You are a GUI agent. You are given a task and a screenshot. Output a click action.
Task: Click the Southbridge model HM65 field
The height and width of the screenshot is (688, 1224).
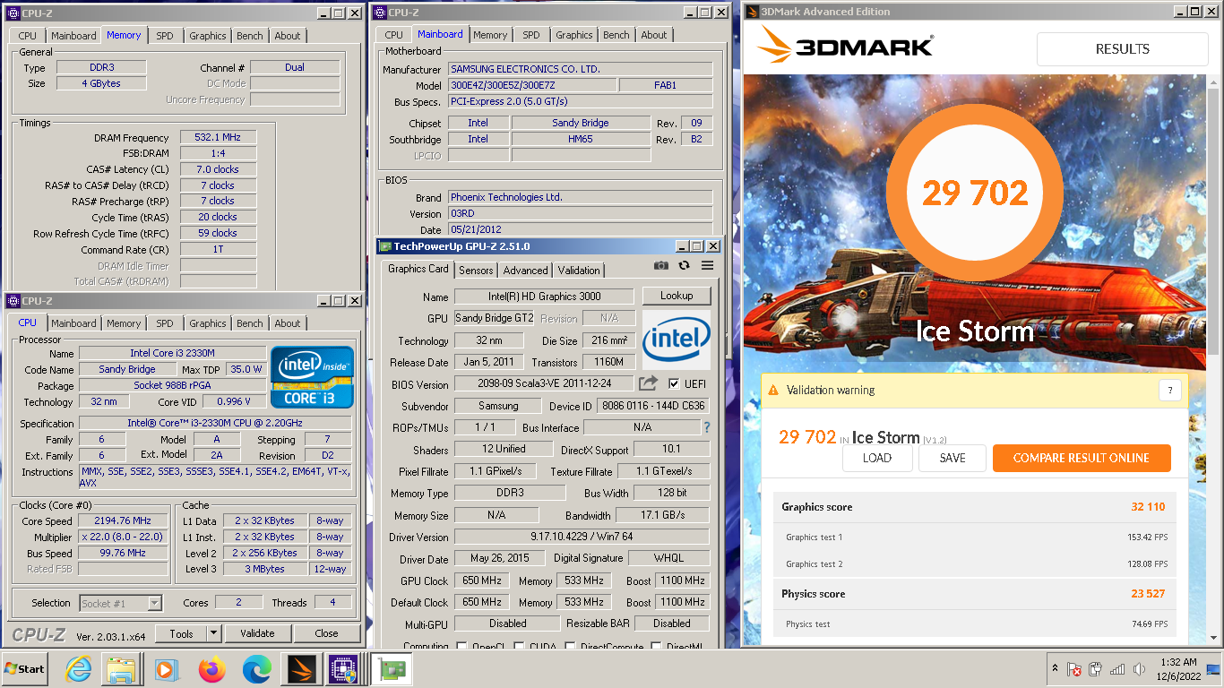[581, 139]
